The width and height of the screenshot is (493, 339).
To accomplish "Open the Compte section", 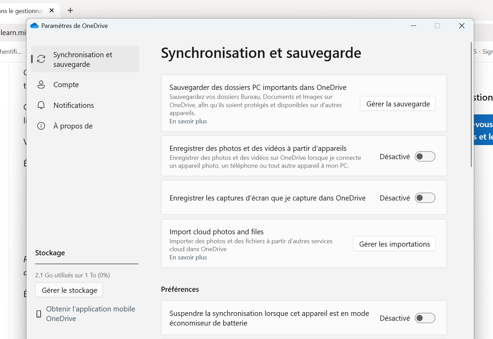I will pos(85,85).
